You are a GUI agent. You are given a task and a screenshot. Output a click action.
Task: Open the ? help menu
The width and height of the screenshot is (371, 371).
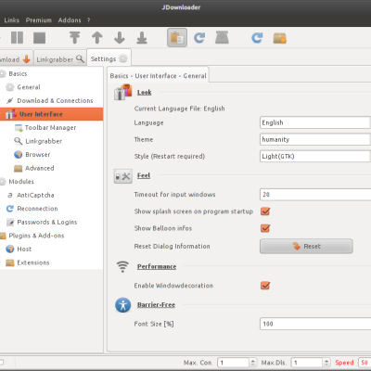click(89, 20)
